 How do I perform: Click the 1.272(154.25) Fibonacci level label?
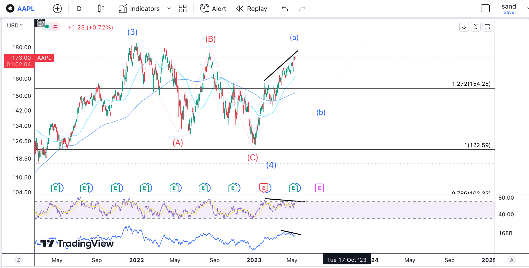point(471,84)
